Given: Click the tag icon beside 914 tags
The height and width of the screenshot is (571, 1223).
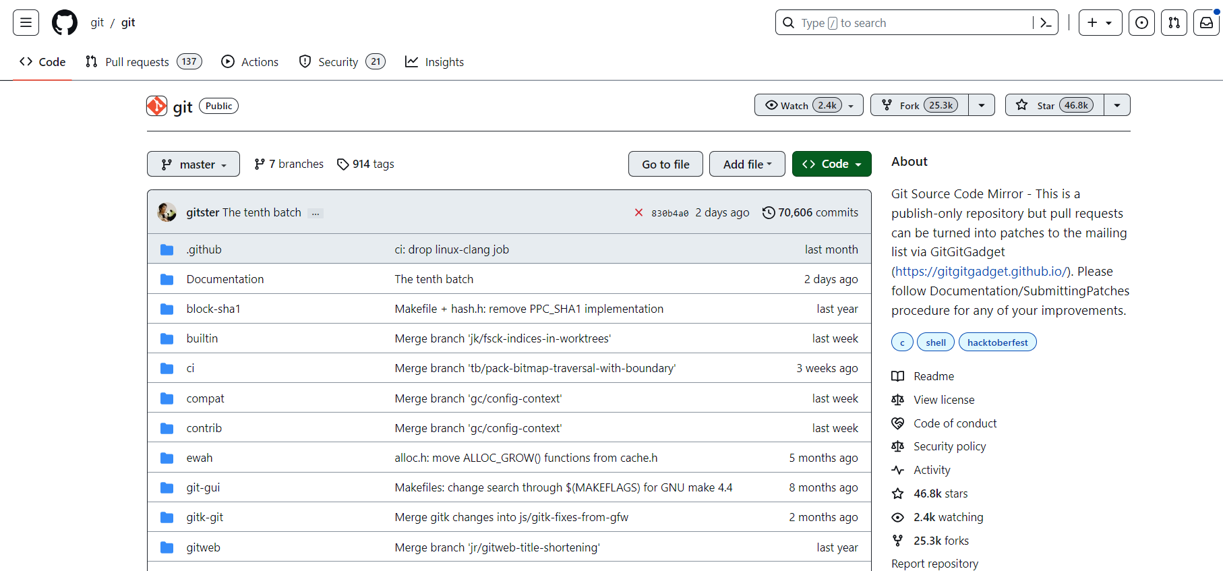Looking at the screenshot, I should [x=343, y=164].
